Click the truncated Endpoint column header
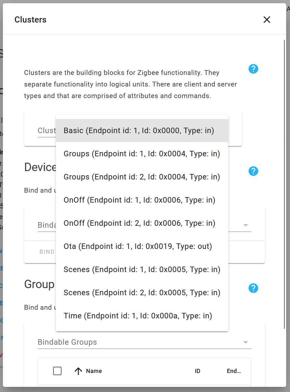Image resolution: width=290 pixels, height=392 pixels. click(x=234, y=371)
